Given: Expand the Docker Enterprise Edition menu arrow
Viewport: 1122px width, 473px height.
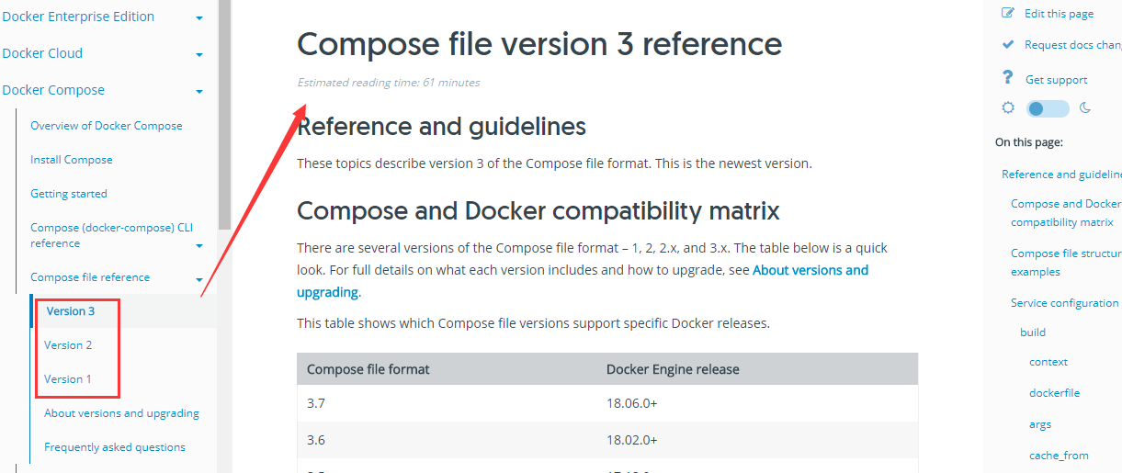Looking at the screenshot, I should (x=199, y=18).
